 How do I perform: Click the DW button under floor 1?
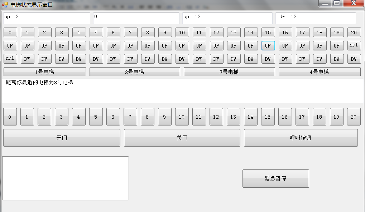click(28, 59)
